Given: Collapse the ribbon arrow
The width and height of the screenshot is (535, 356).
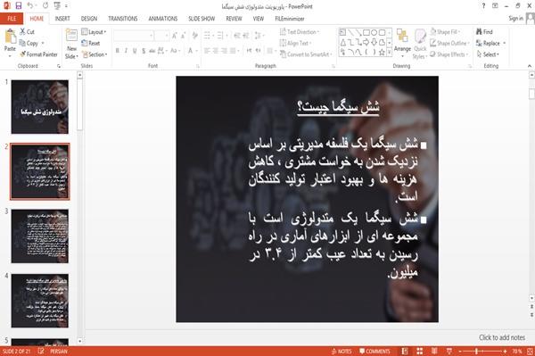Looking at the screenshot, I should [529, 66].
